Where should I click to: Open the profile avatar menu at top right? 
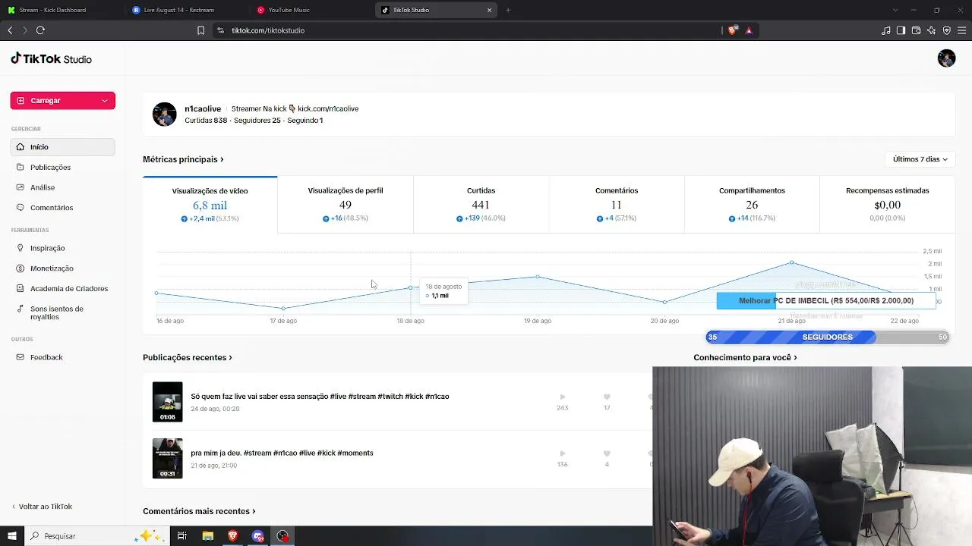946,58
